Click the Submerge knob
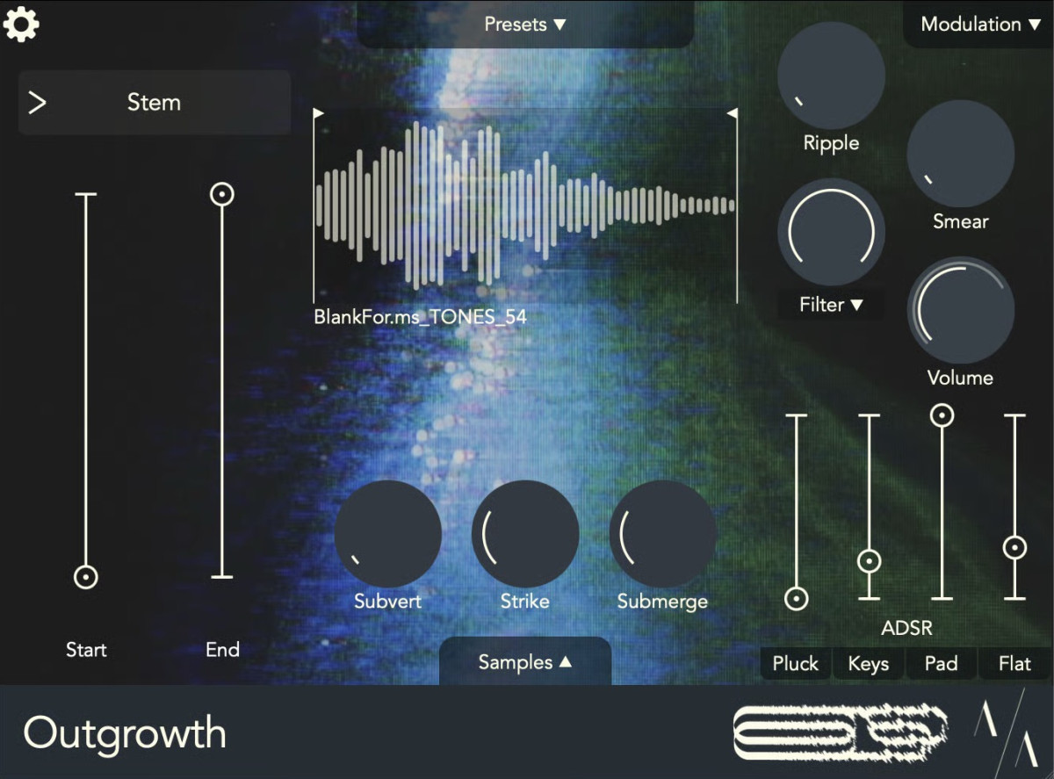Screen dimensions: 1054x779 click(662, 534)
